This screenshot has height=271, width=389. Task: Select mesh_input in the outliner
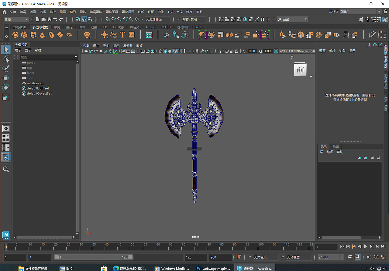(x=35, y=83)
